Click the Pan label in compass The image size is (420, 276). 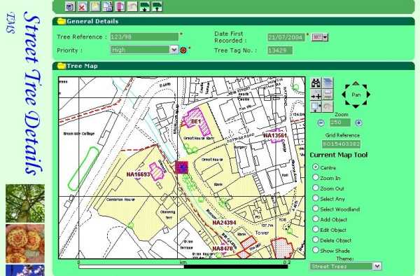356,95
